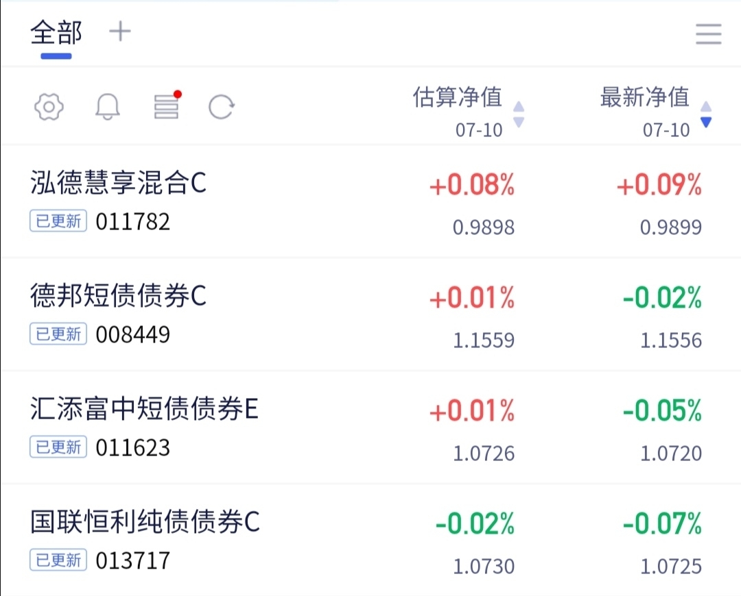Select the 全部 tab

56,33
